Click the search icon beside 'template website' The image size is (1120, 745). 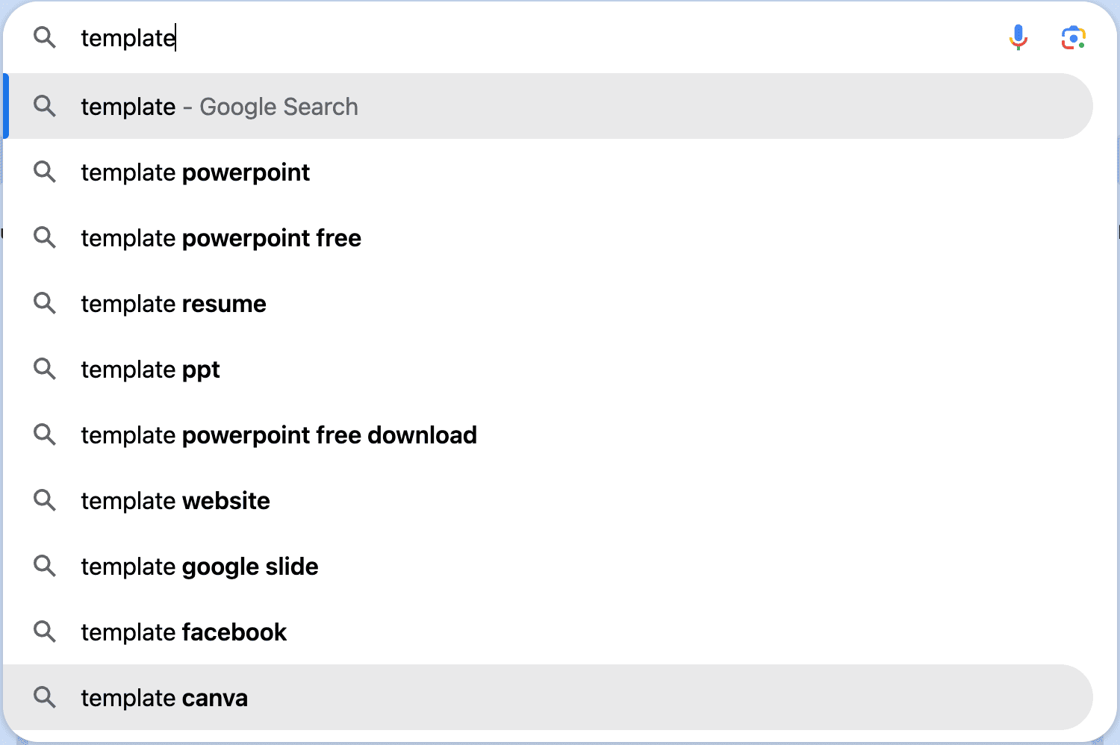[x=44, y=500]
